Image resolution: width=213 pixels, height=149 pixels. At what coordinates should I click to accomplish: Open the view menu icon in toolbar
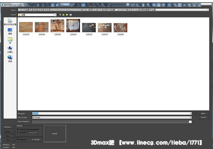71,15
